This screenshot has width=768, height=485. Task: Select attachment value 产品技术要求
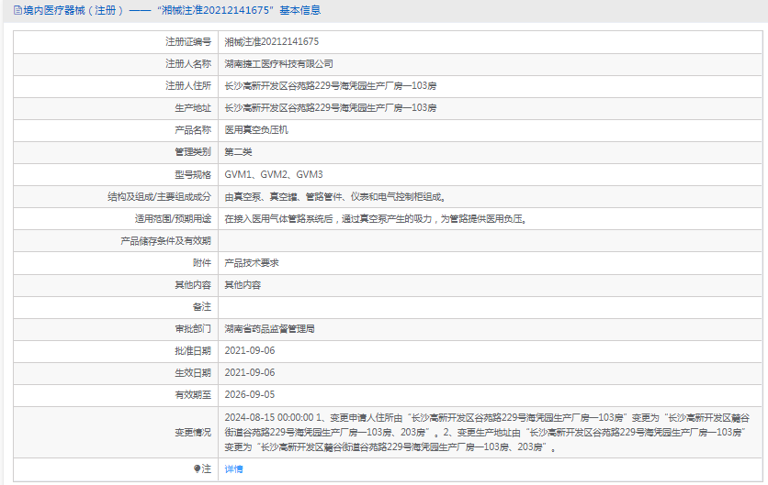click(252, 262)
